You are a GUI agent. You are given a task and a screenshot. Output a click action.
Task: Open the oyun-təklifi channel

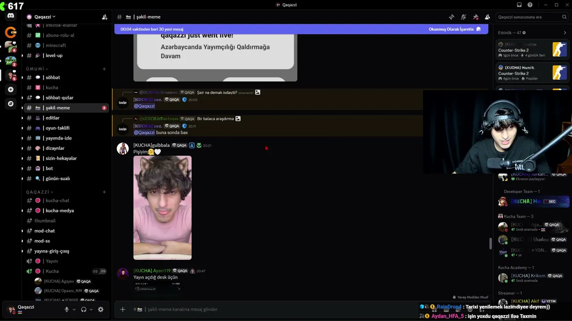click(x=66, y=128)
